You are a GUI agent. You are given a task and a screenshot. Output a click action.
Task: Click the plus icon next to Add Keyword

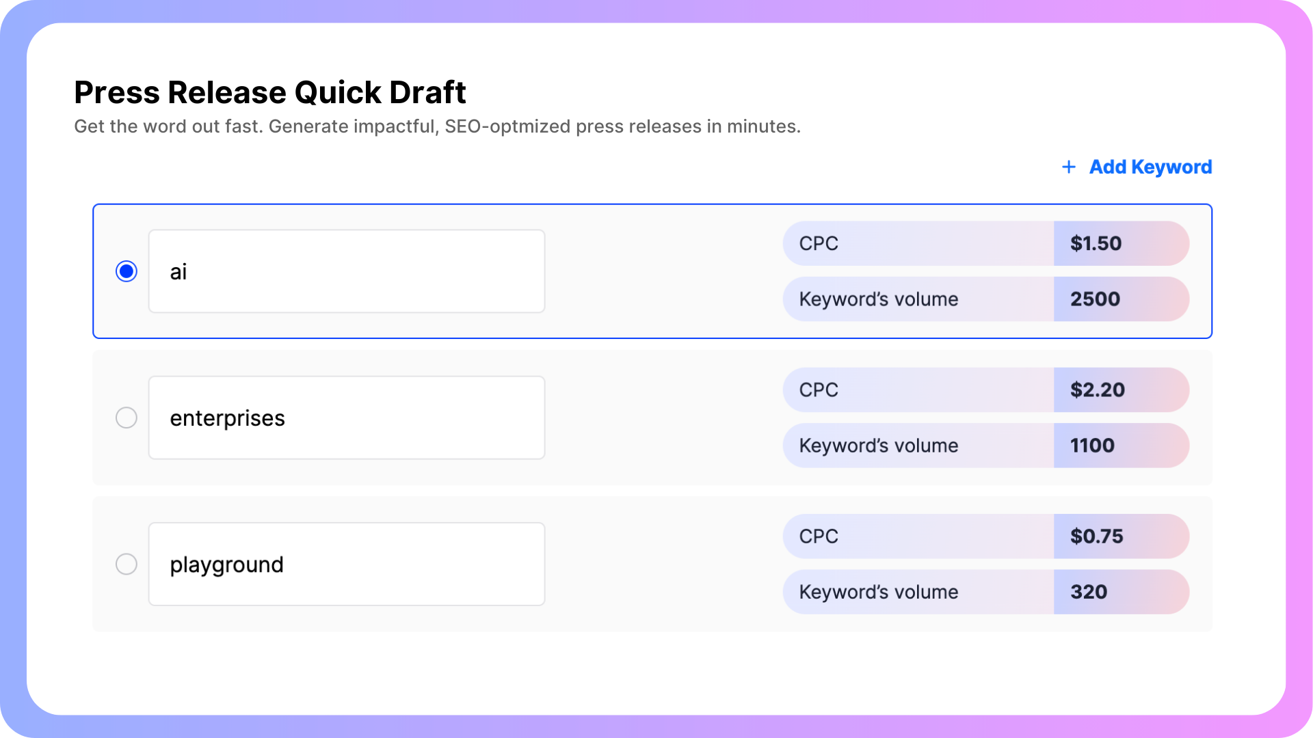click(x=1067, y=167)
